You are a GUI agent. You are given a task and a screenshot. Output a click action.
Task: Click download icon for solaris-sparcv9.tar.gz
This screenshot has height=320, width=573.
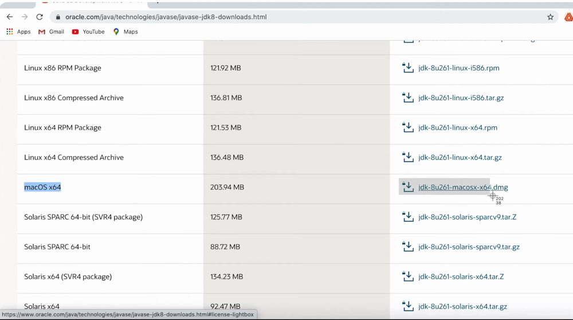tap(408, 247)
